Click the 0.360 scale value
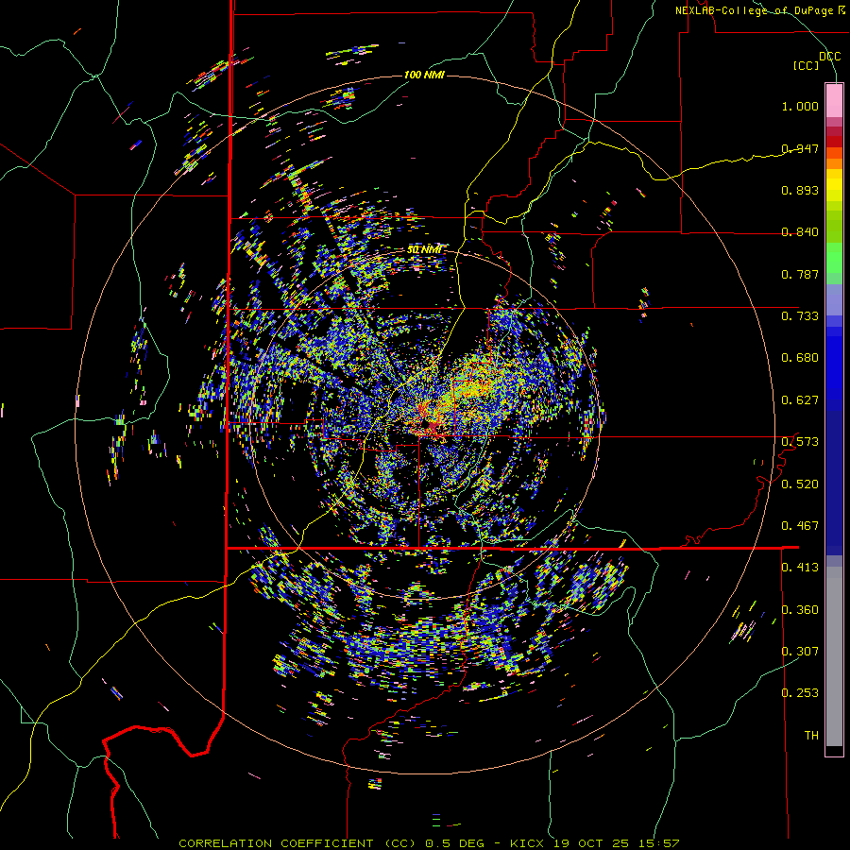850x850 pixels. click(800, 610)
